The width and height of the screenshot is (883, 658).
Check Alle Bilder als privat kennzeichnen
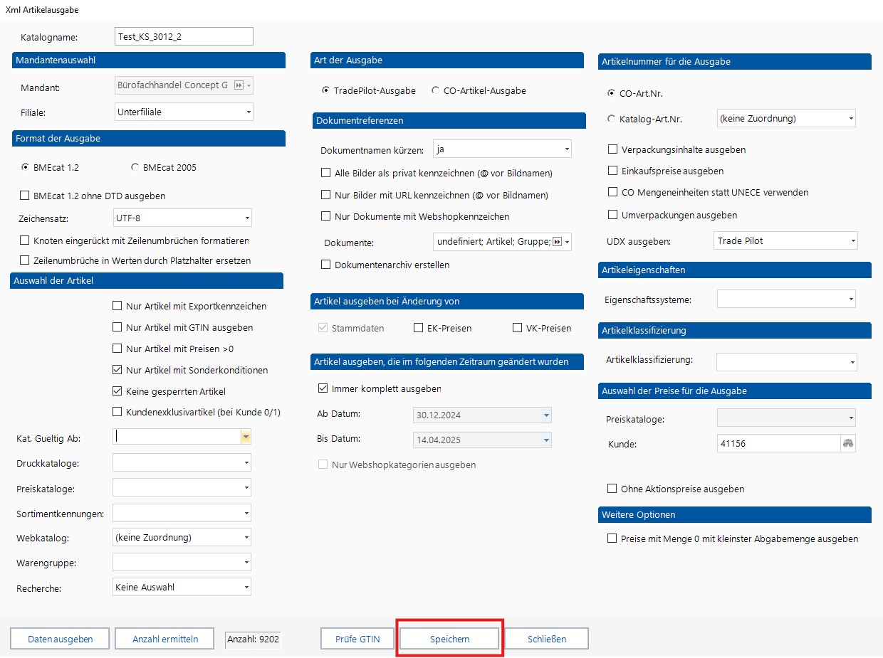point(326,173)
